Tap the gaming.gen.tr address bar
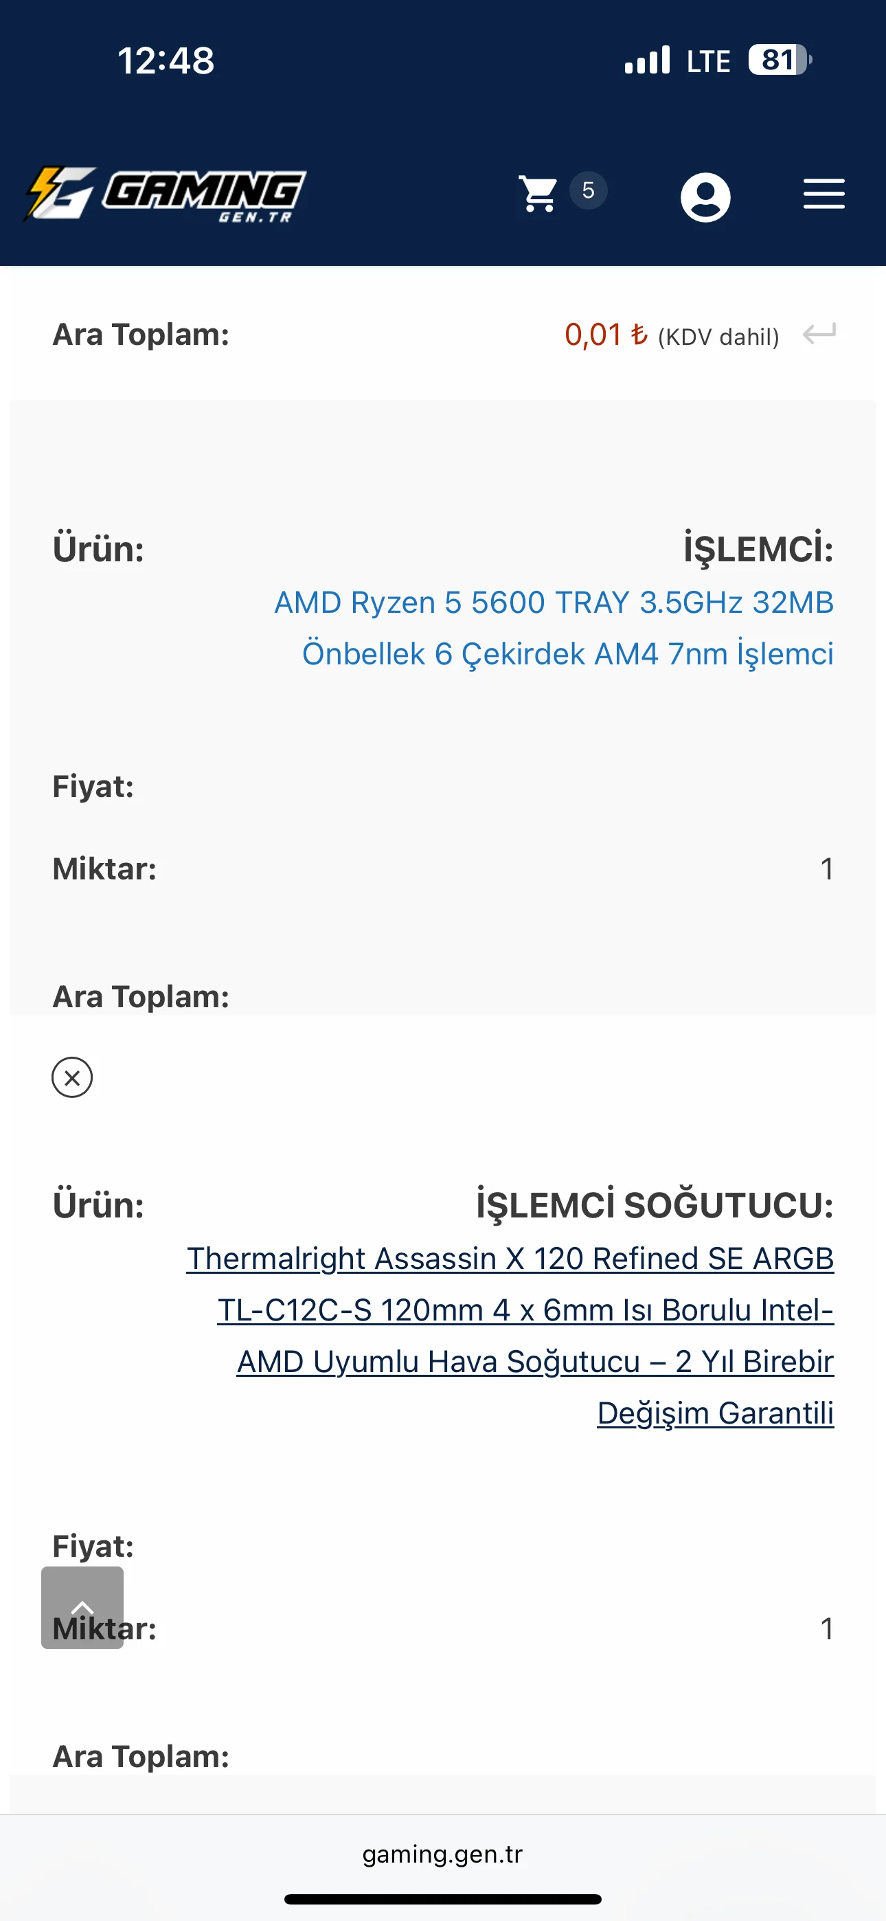This screenshot has height=1921, width=886. click(x=442, y=1854)
